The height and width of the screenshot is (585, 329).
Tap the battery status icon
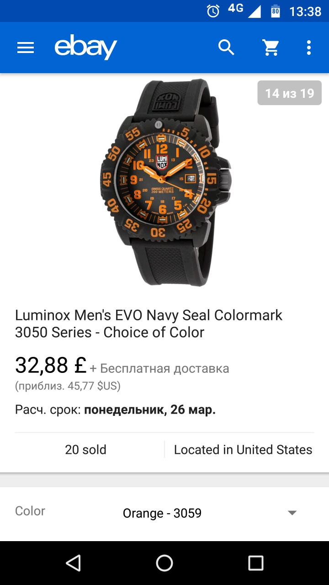point(276,11)
